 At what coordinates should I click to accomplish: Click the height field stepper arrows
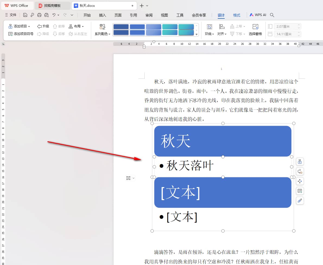click(299, 26)
